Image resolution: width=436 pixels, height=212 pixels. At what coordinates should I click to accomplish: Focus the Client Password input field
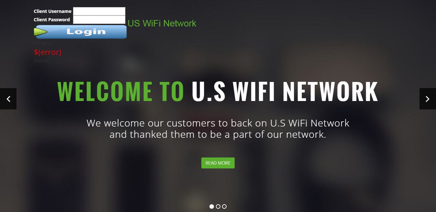[x=99, y=20]
